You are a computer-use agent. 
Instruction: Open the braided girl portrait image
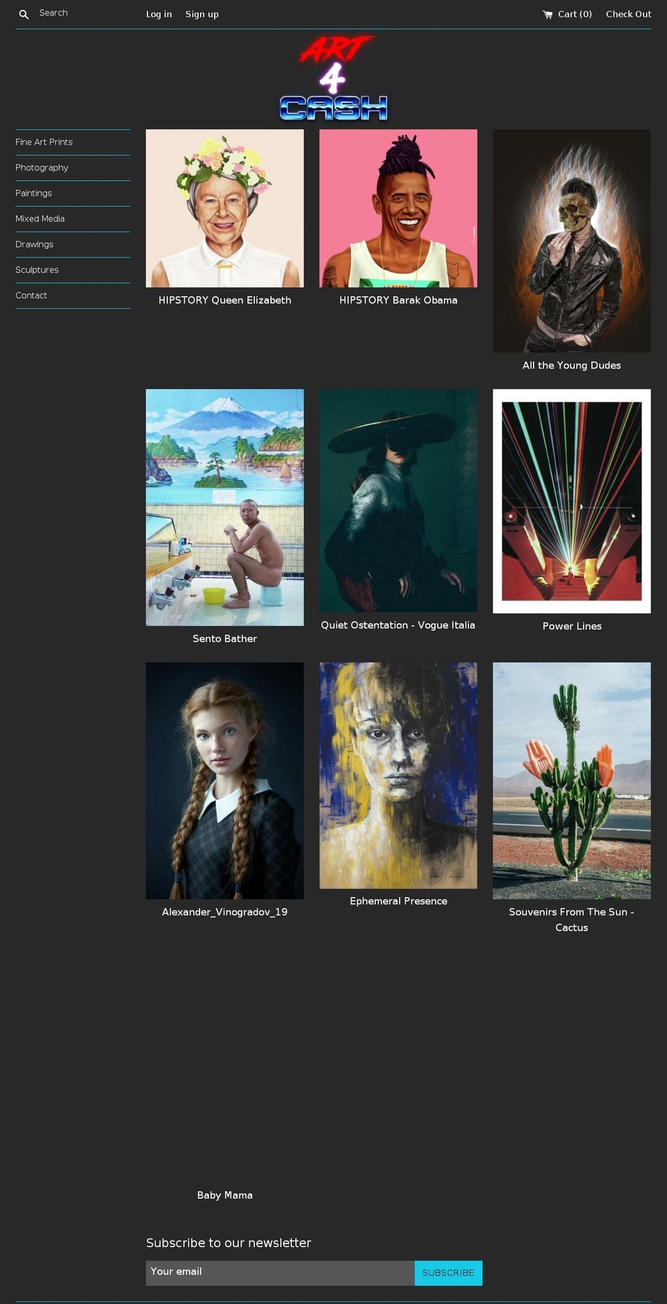[224, 780]
